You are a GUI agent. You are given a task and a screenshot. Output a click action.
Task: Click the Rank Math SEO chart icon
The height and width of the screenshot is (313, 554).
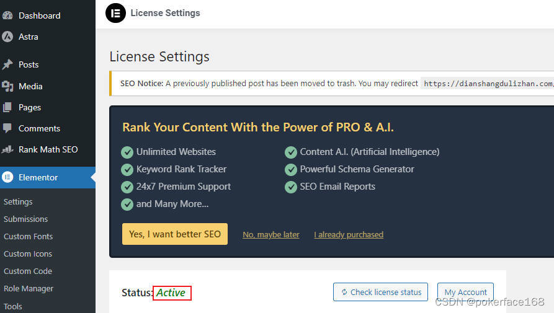tap(7, 149)
